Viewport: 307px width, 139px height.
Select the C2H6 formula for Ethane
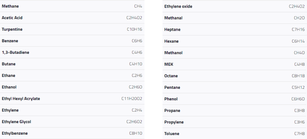[137, 75]
